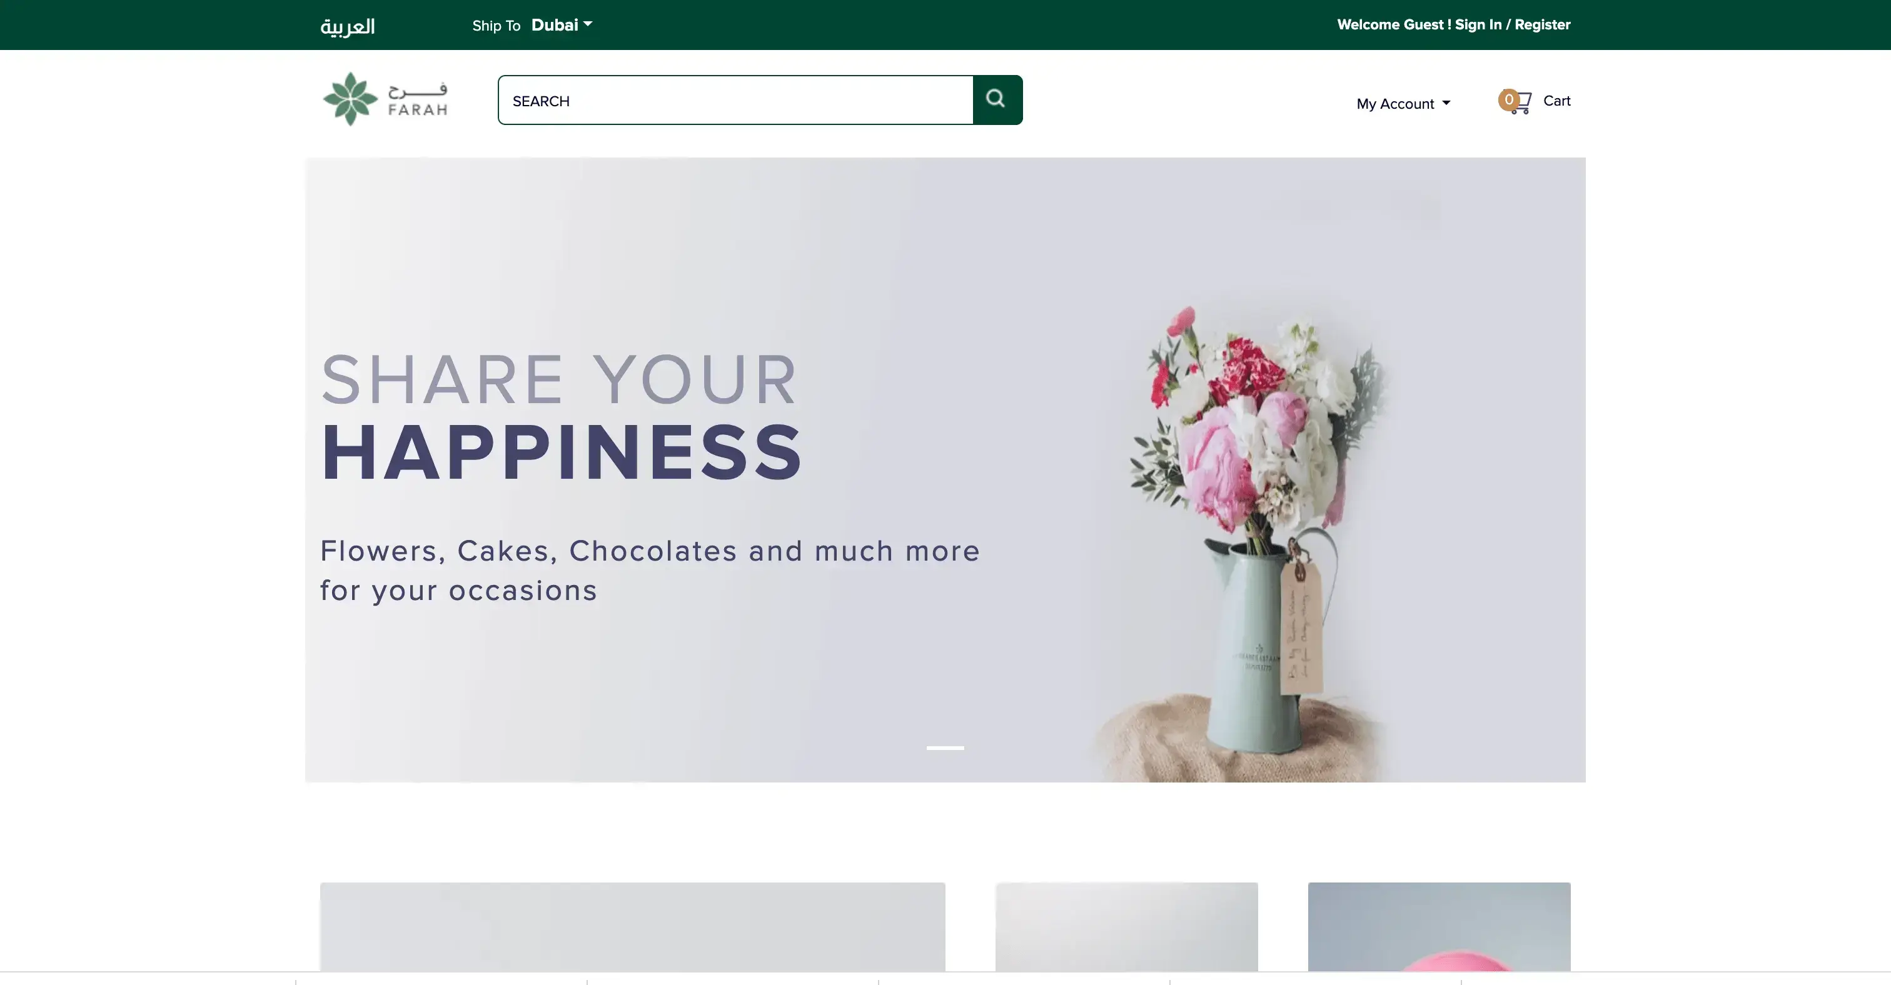Viewport: 1891px width, 985px height.
Task: Click Register link in top bar
Action: coord(1542,24)
